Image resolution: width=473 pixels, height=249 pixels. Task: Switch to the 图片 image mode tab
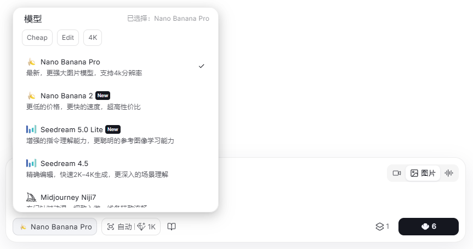tap(423, 173)
